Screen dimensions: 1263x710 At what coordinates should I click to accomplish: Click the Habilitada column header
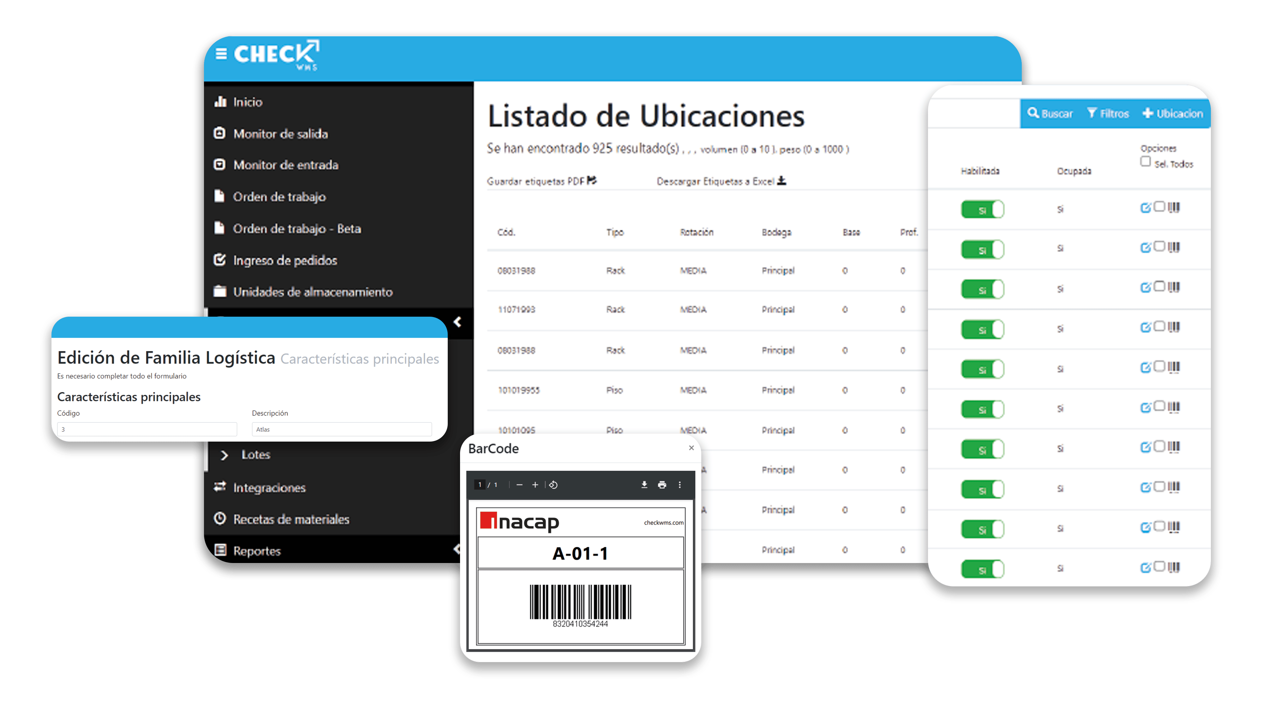[x=980, y=171]
